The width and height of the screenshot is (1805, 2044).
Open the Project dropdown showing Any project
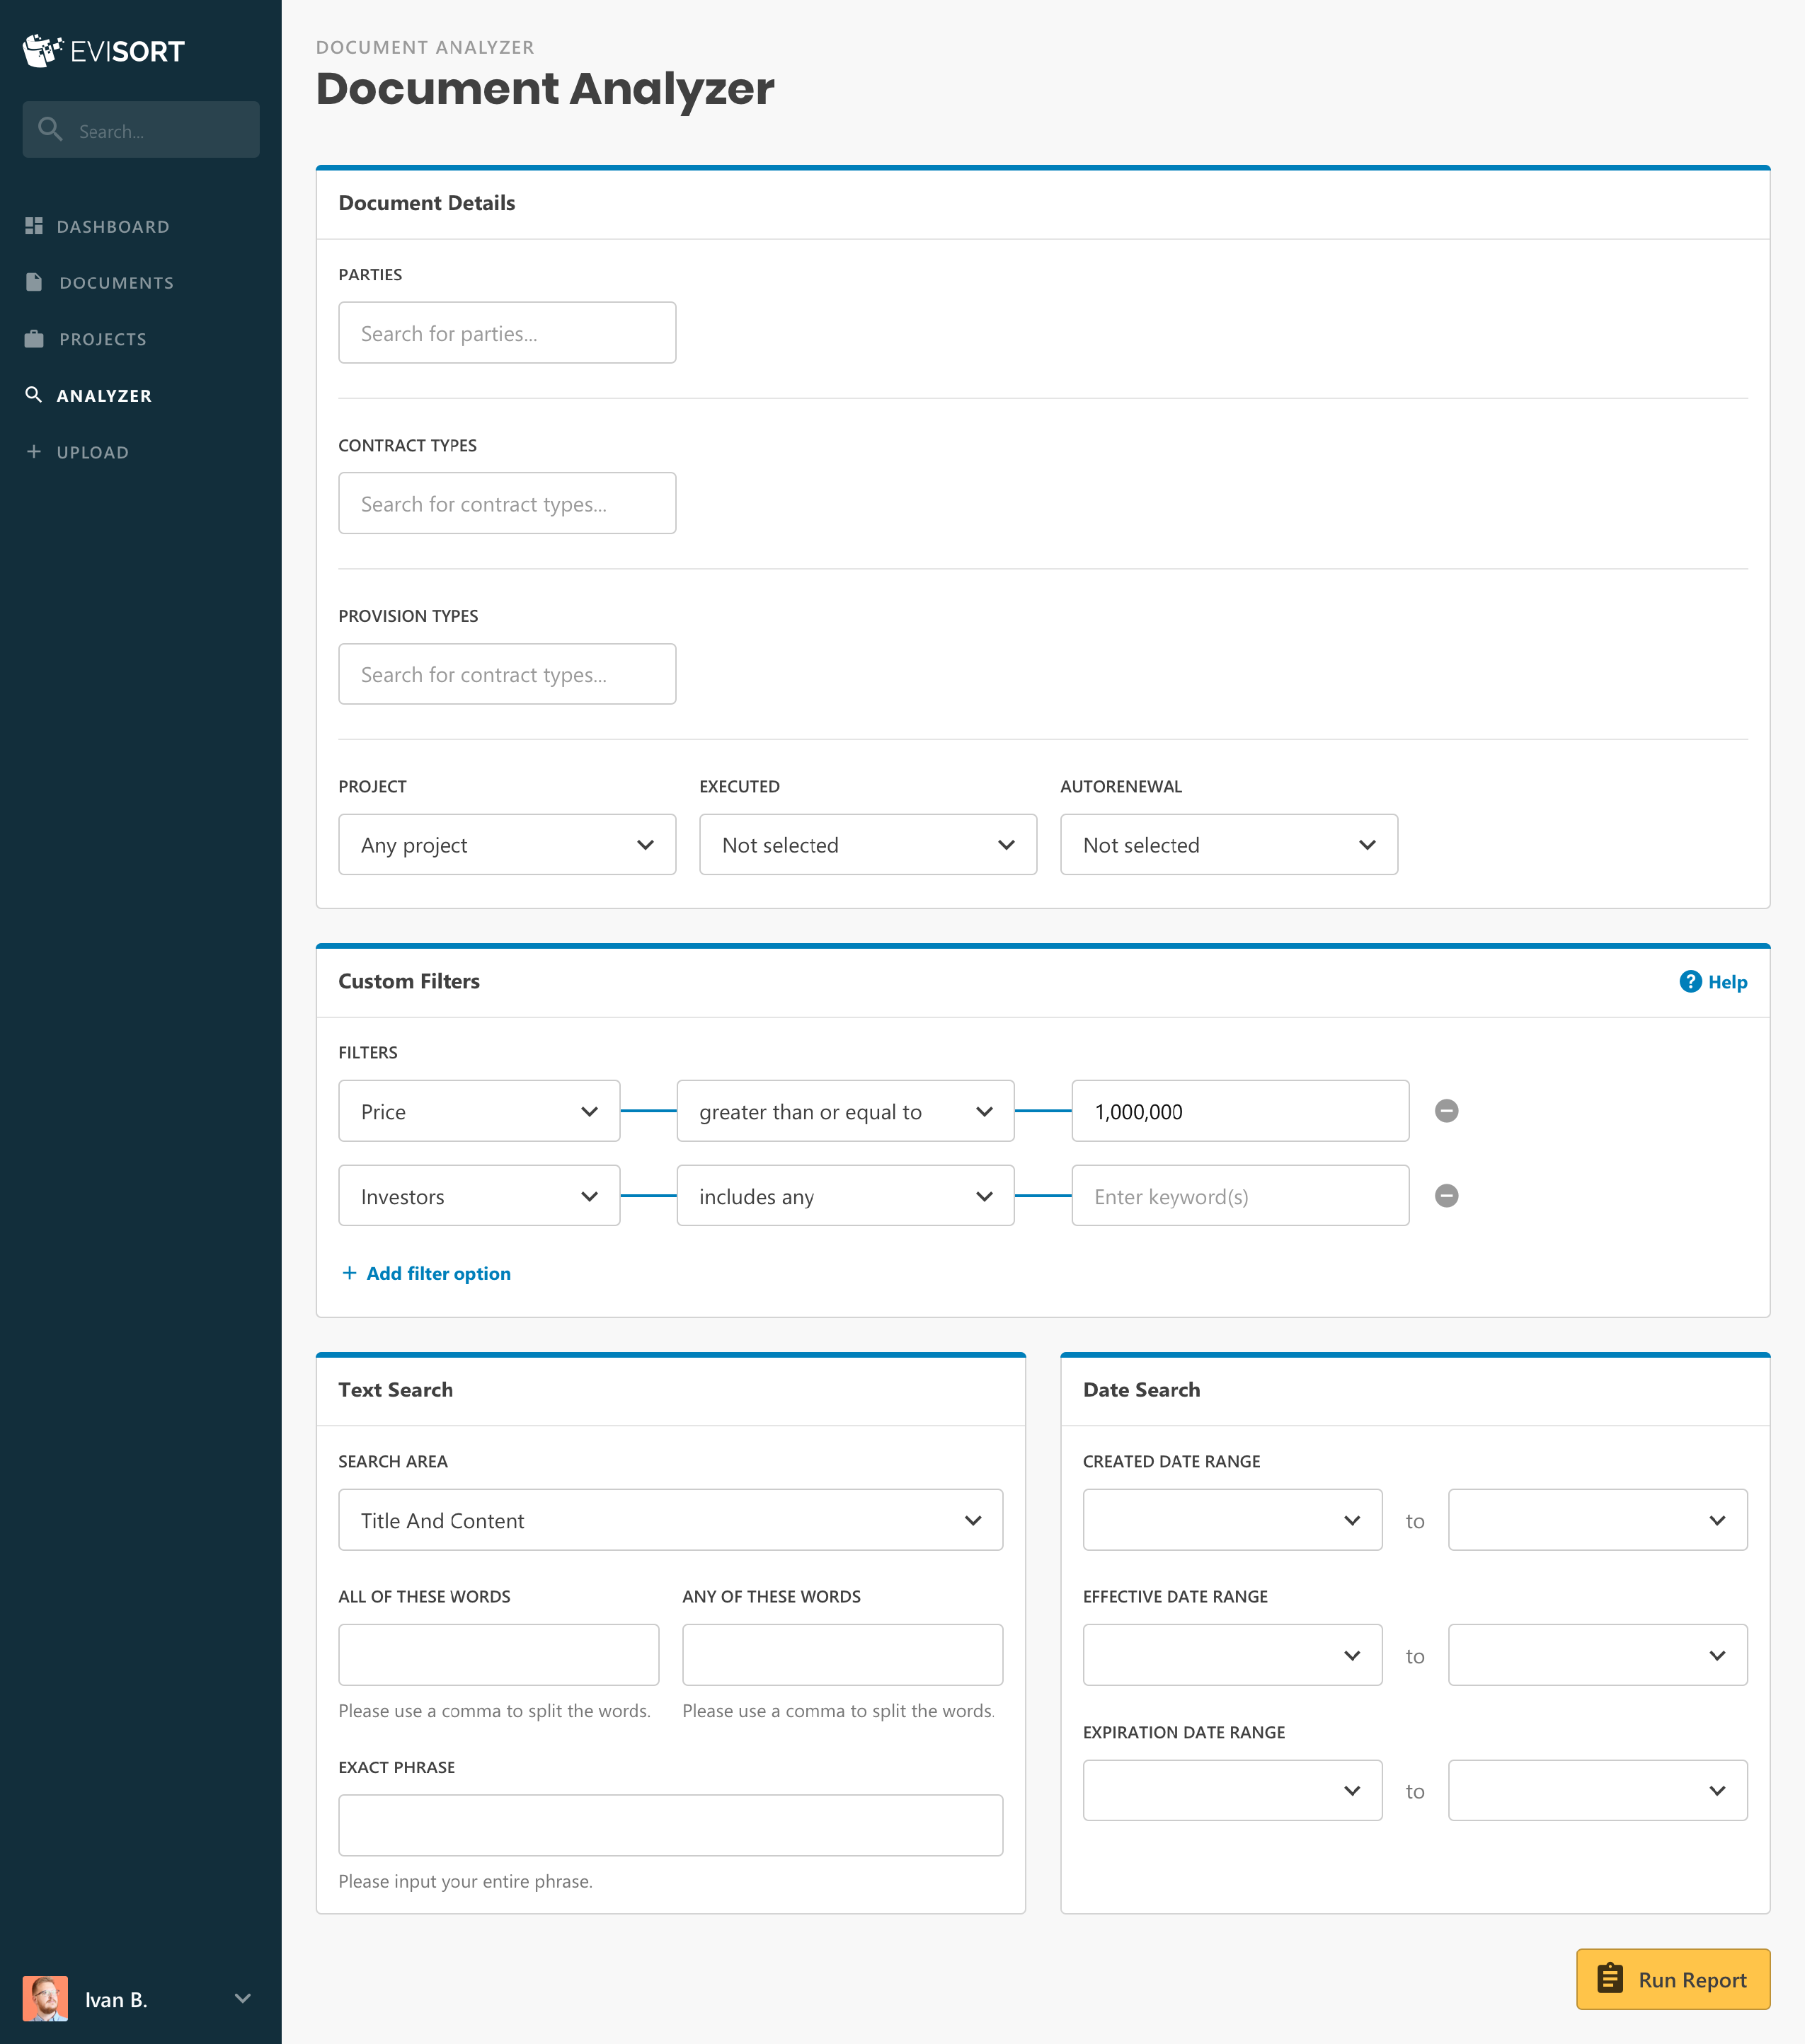(x=506, y=845)
